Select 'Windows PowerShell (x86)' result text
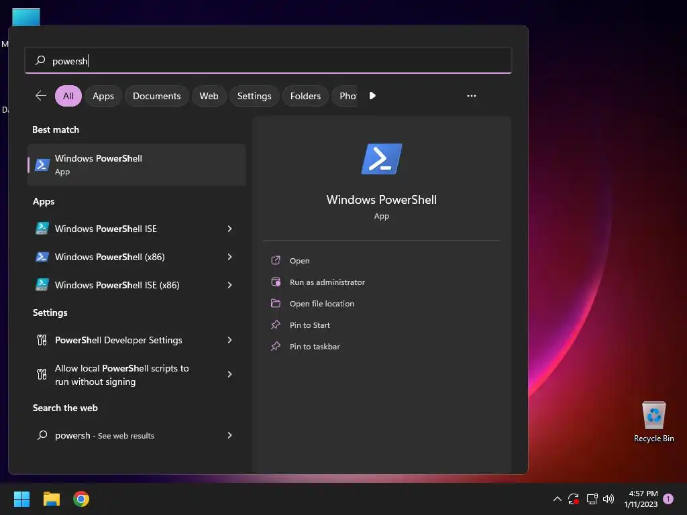This screenshot has height=515, width=687. coord(110,257)
